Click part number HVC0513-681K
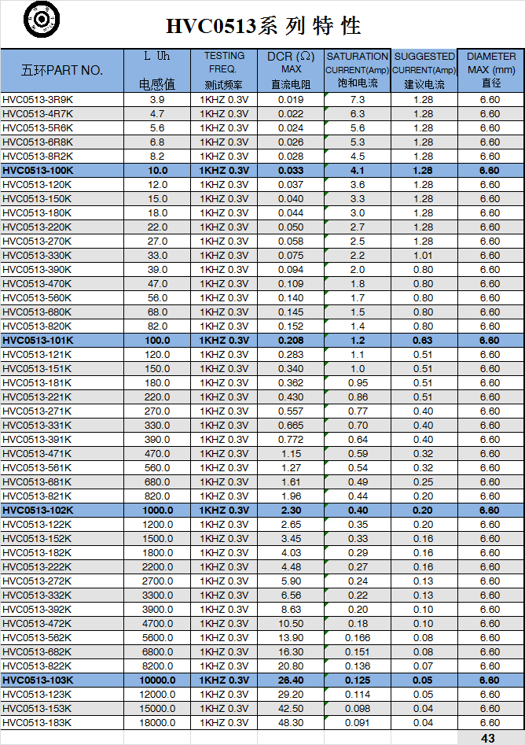Screen dimensions: 525x745 (37, 482)
